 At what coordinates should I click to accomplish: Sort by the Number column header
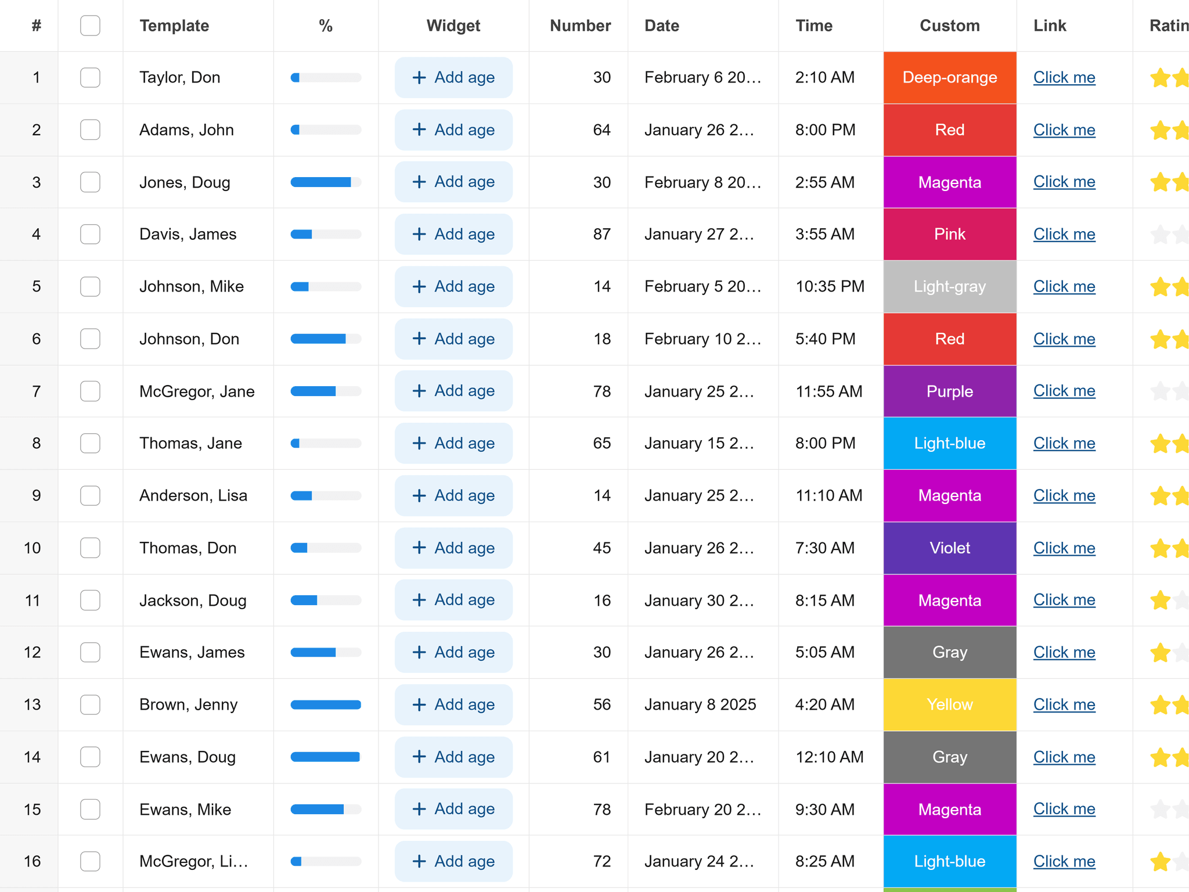tap(579, 26)
